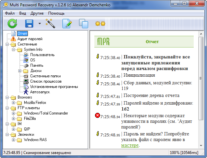Open the Другие menu

(37, 13)
